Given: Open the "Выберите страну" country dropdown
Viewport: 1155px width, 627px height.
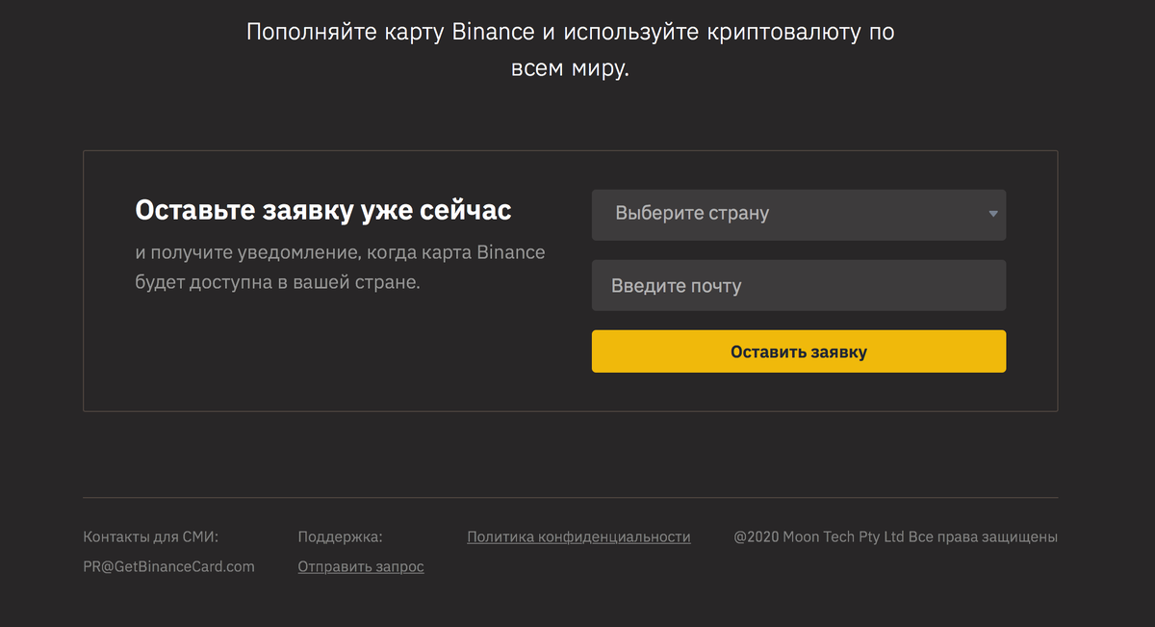Looking at the screenshot, I should click(x=789, y=214).
